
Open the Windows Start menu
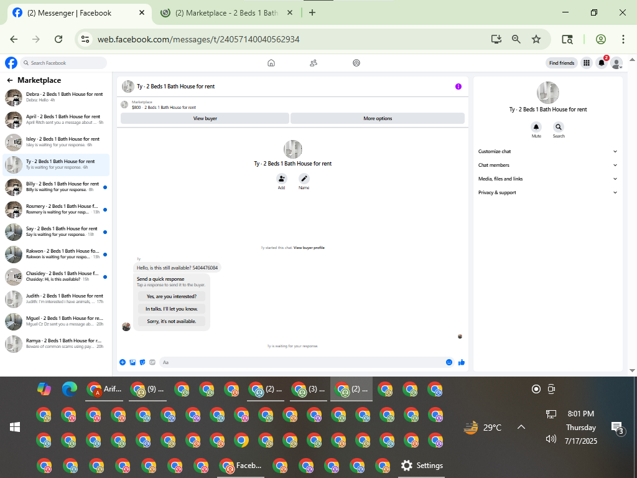click(15, 427)
